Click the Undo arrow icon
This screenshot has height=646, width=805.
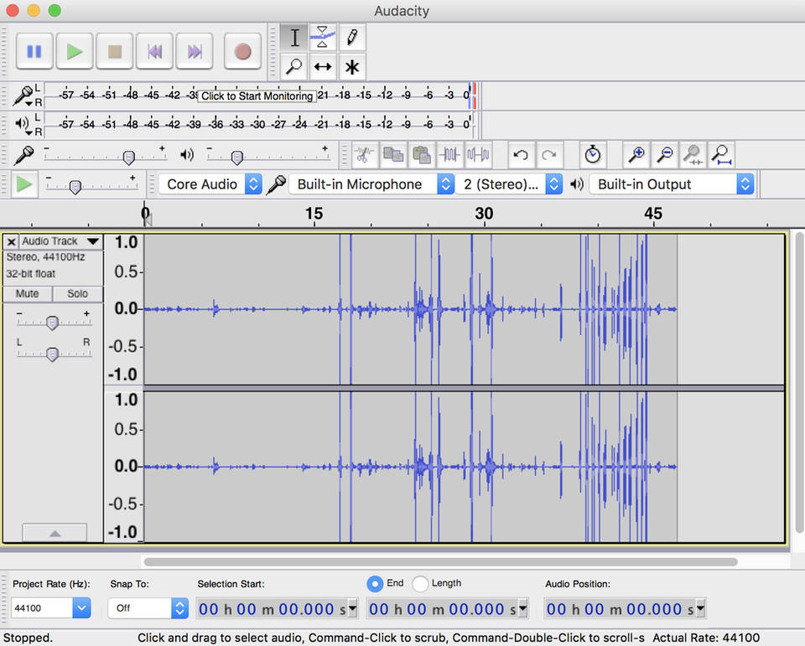[x=521, y=155]
